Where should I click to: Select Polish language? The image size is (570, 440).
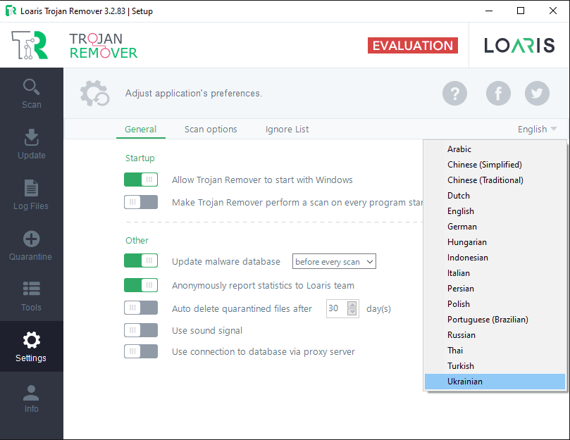[x=495, y=303]
